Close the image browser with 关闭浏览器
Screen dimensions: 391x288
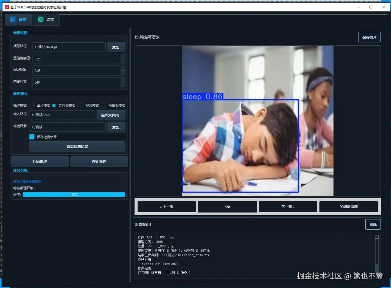tap(349, 207)
